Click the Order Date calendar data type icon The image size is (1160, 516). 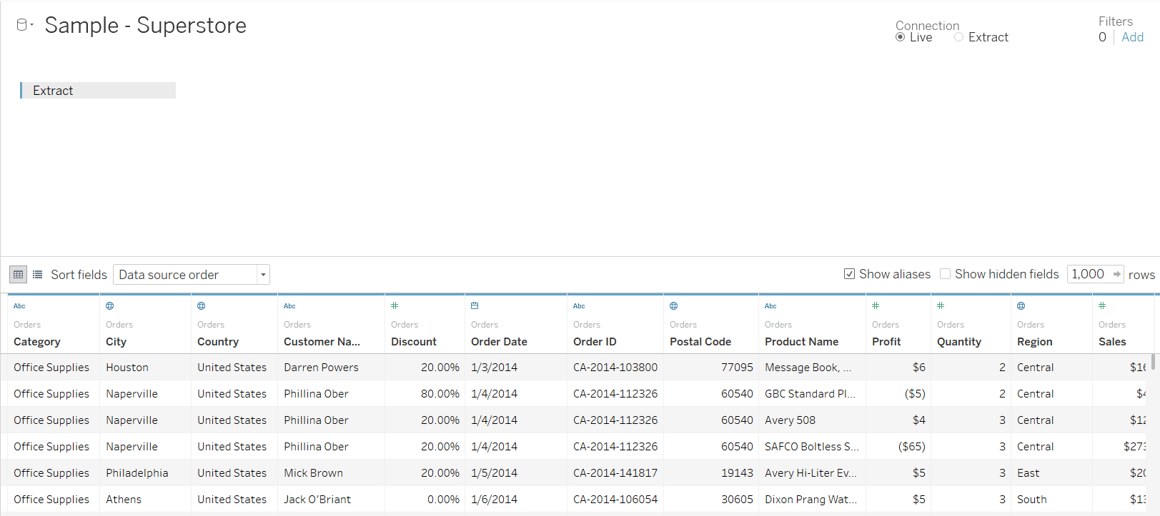(x=475, y=306)
